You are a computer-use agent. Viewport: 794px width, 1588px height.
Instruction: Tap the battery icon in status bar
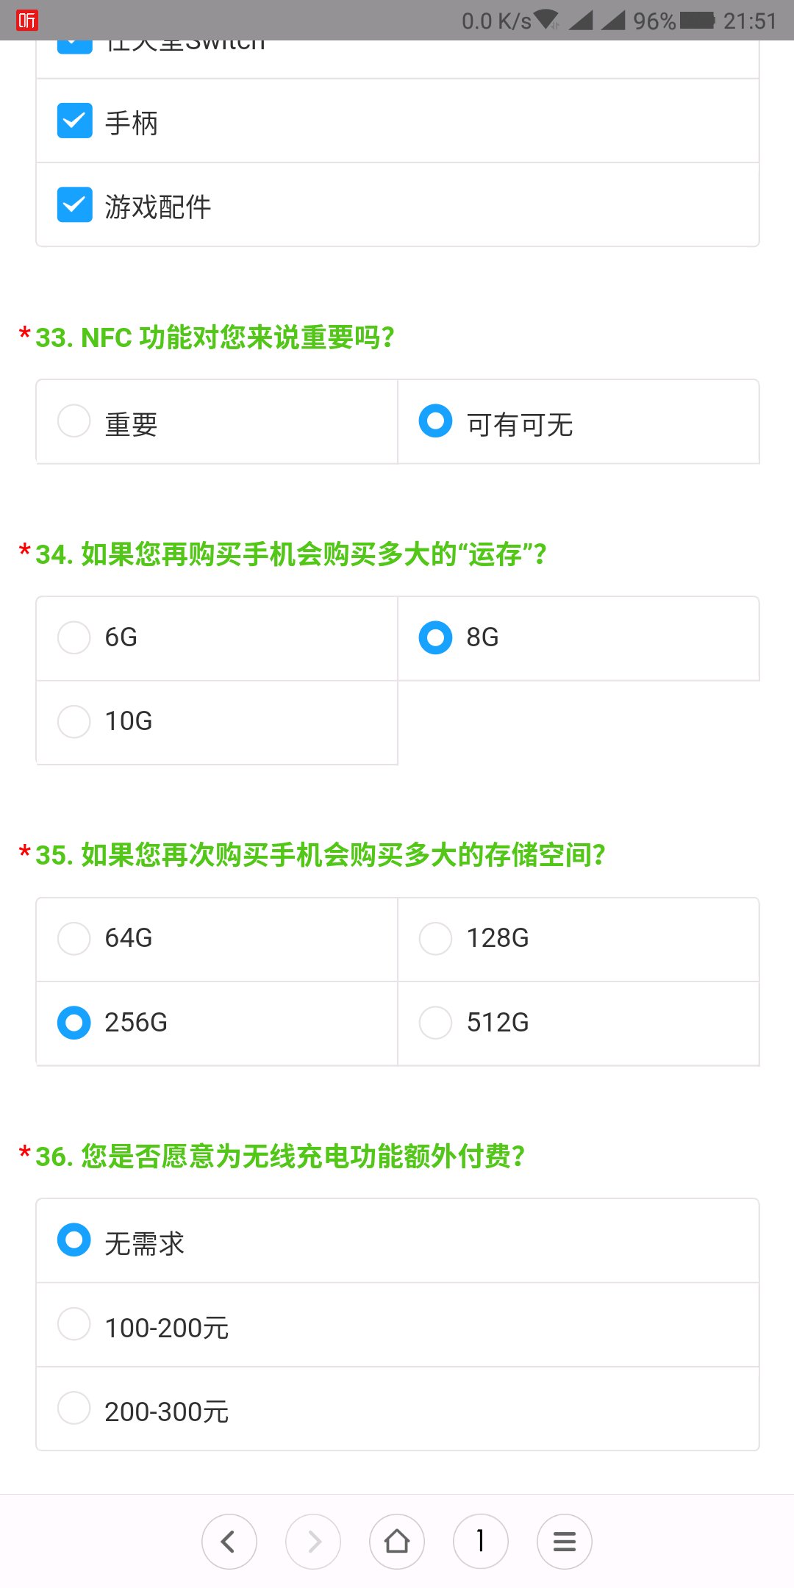click(697, 21)
